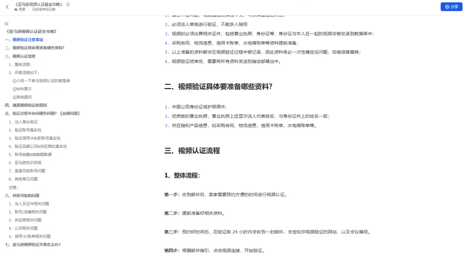Select 4、公司相关问题 outline entry
The width and height of the screenshot is (464, 255).
(23, 228)
